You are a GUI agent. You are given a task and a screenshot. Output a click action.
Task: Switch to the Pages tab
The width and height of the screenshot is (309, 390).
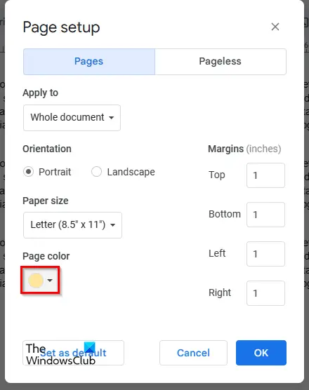[x=89, y=62]
